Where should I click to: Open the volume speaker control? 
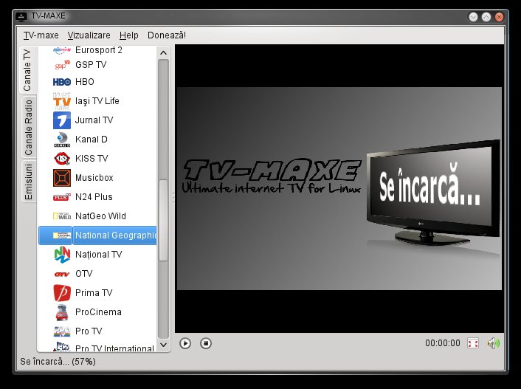(494, 343)
